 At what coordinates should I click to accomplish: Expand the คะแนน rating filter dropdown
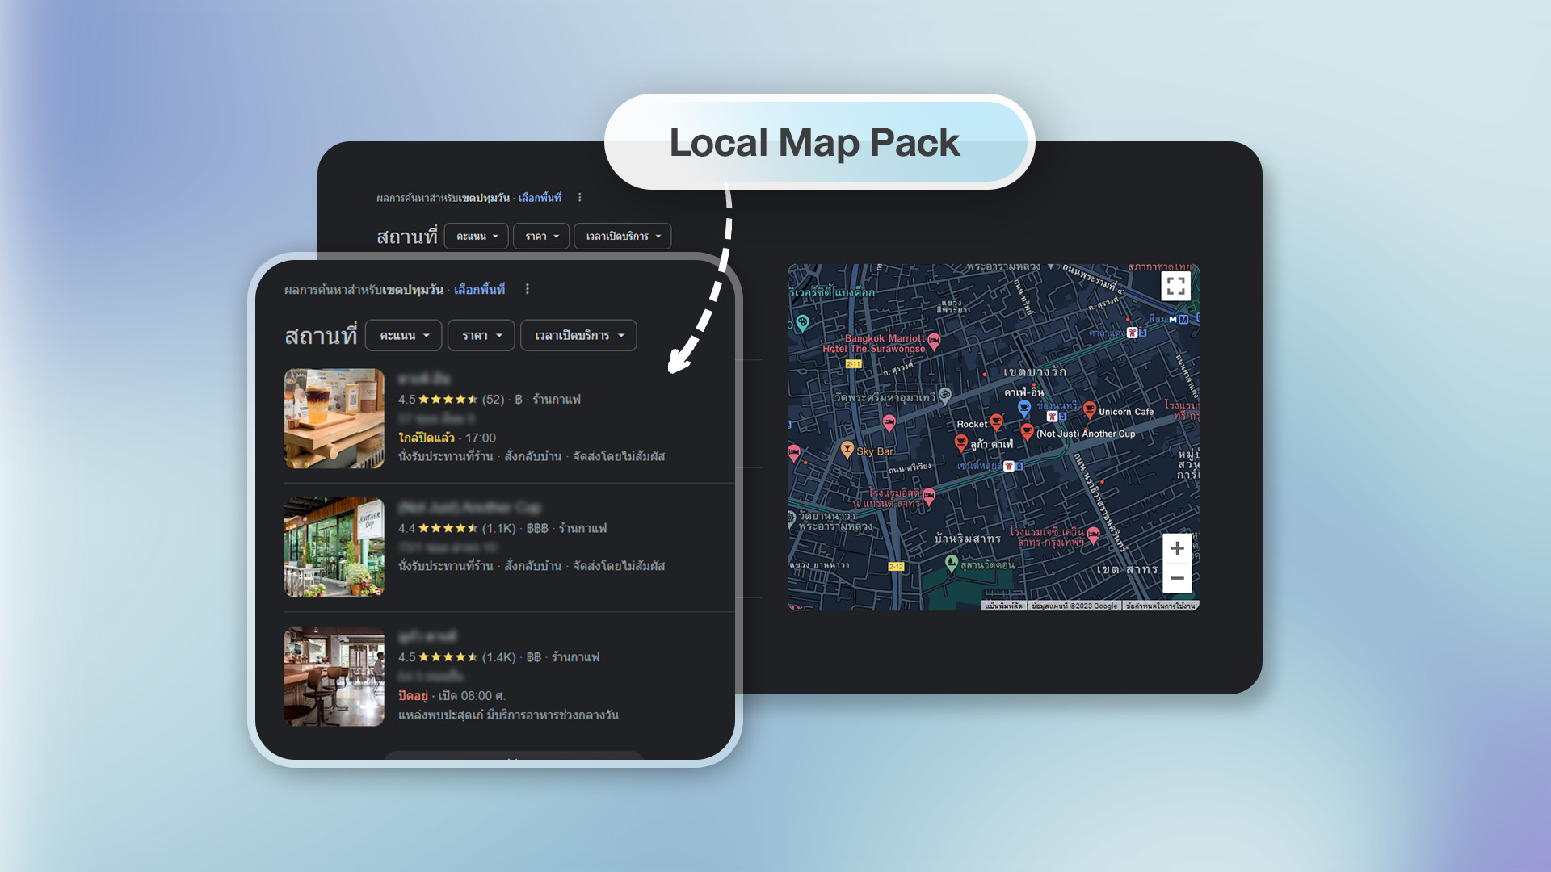point(403,335)
